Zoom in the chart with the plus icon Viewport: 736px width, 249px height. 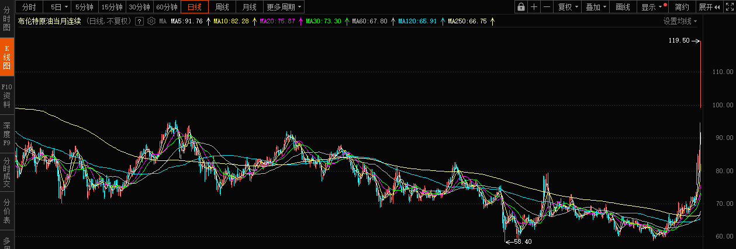pos(534,7)
